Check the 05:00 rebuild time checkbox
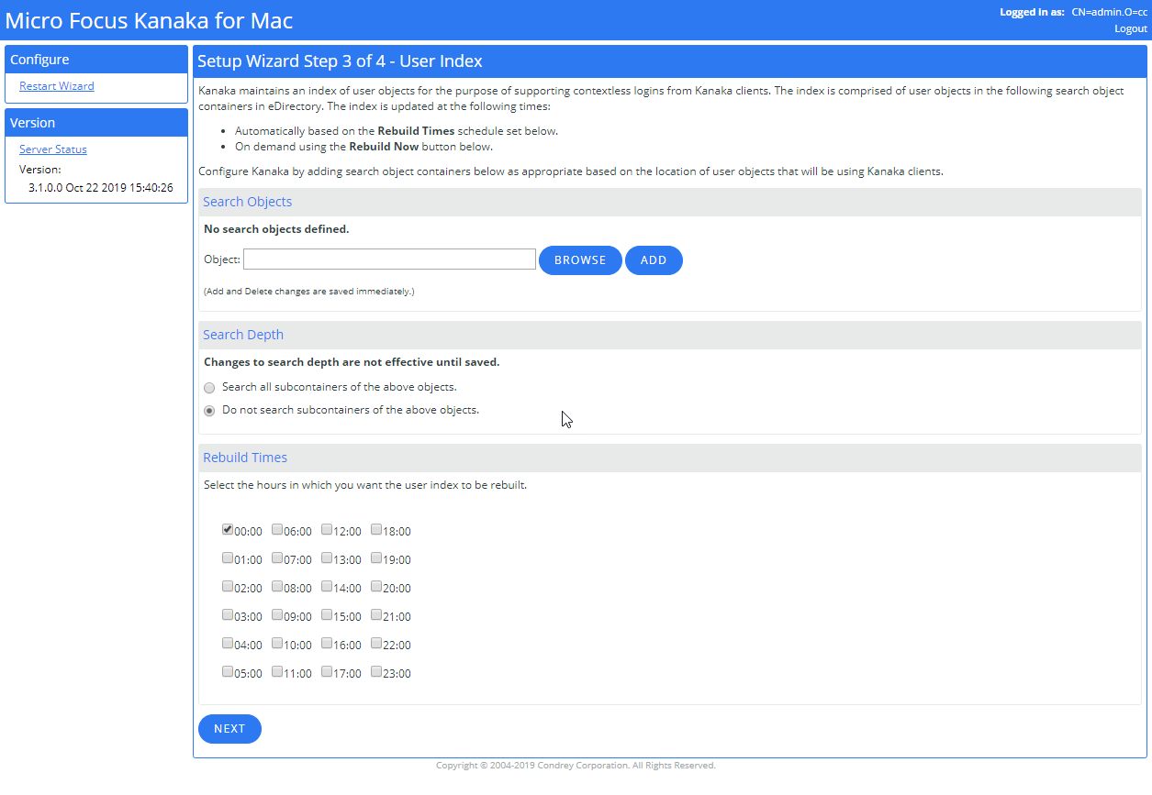1152x795 pixels. coord(228,671)
